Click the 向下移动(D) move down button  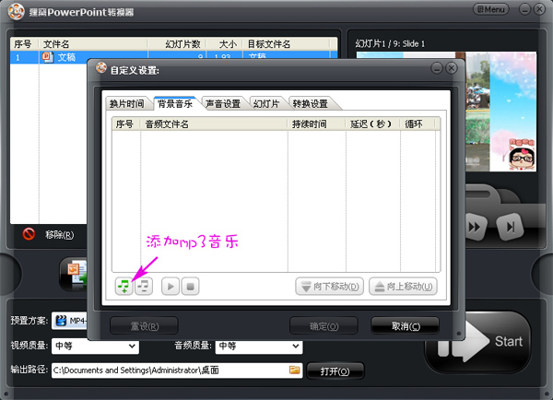(x=329, y=287)
